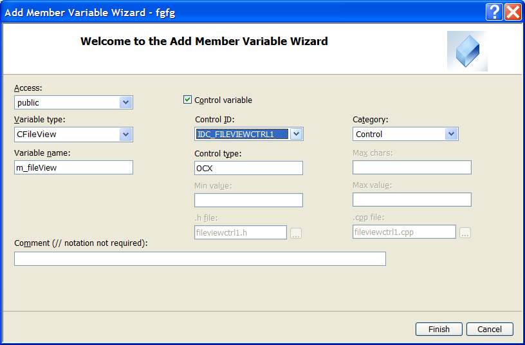Click the Variable name field with m_fileView
Viewport: 525px width, 345px height.
(x=73, y=167)
